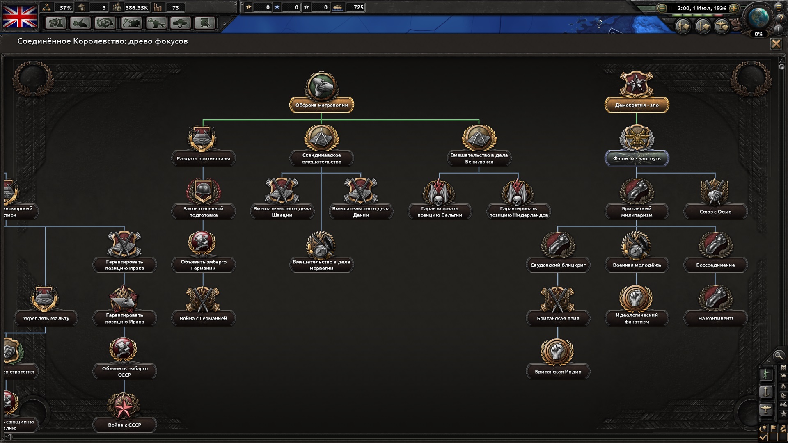Viewport: 788px width, 443px height.
Task: Click the world tension globe
Action: coord(758,17)
